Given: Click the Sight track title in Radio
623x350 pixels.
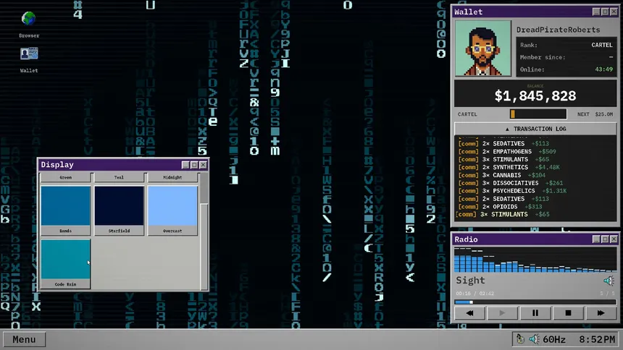Looking at the screenshot, I should click(x=470, y=281).
